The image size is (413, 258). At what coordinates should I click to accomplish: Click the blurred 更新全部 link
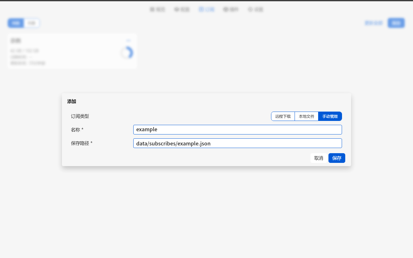coord(374,23)
